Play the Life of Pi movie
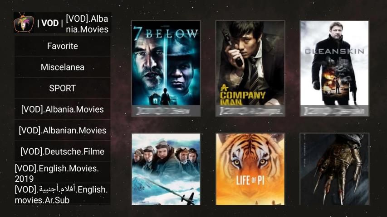This screenshot has height=217, width=387. click(x=250, y=169)
